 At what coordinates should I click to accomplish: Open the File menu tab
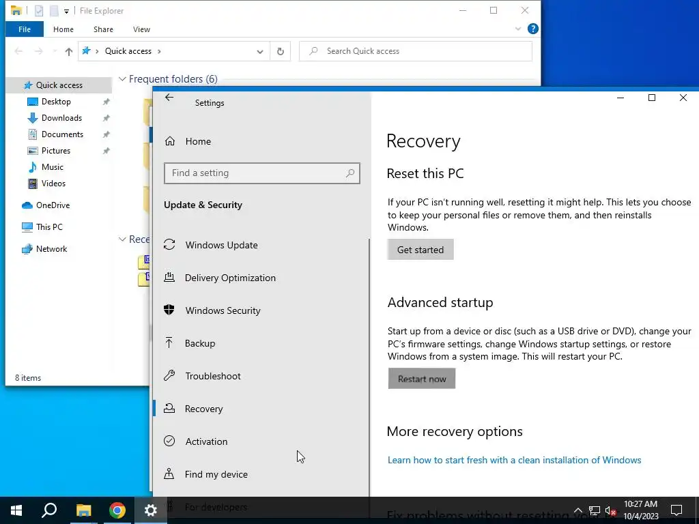tap(25, 29)
